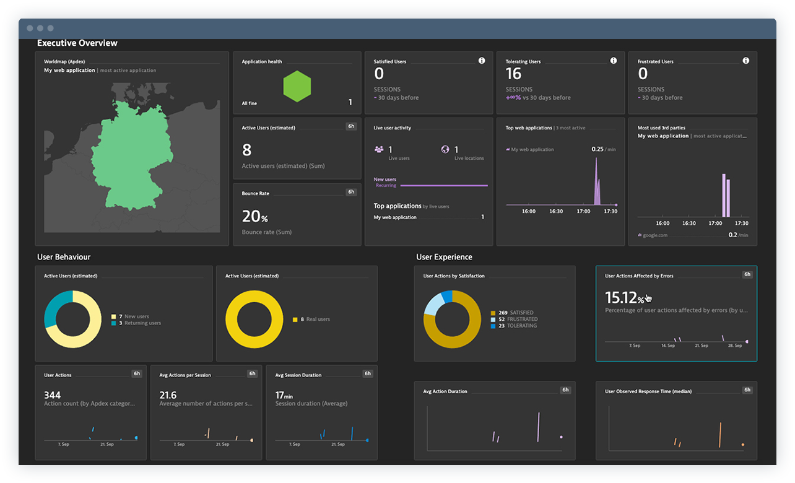Open My web application under Top applications
Viewport: 795px width, 483px height.
click(x=395, y=217)
